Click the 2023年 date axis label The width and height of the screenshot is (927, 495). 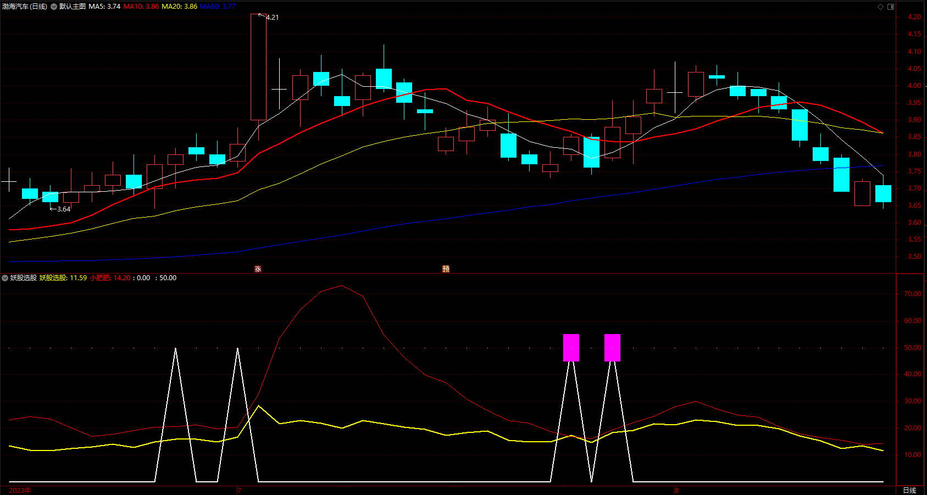[20, 490]
